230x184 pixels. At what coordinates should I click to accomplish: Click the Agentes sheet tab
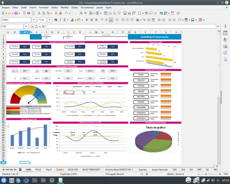143,170
